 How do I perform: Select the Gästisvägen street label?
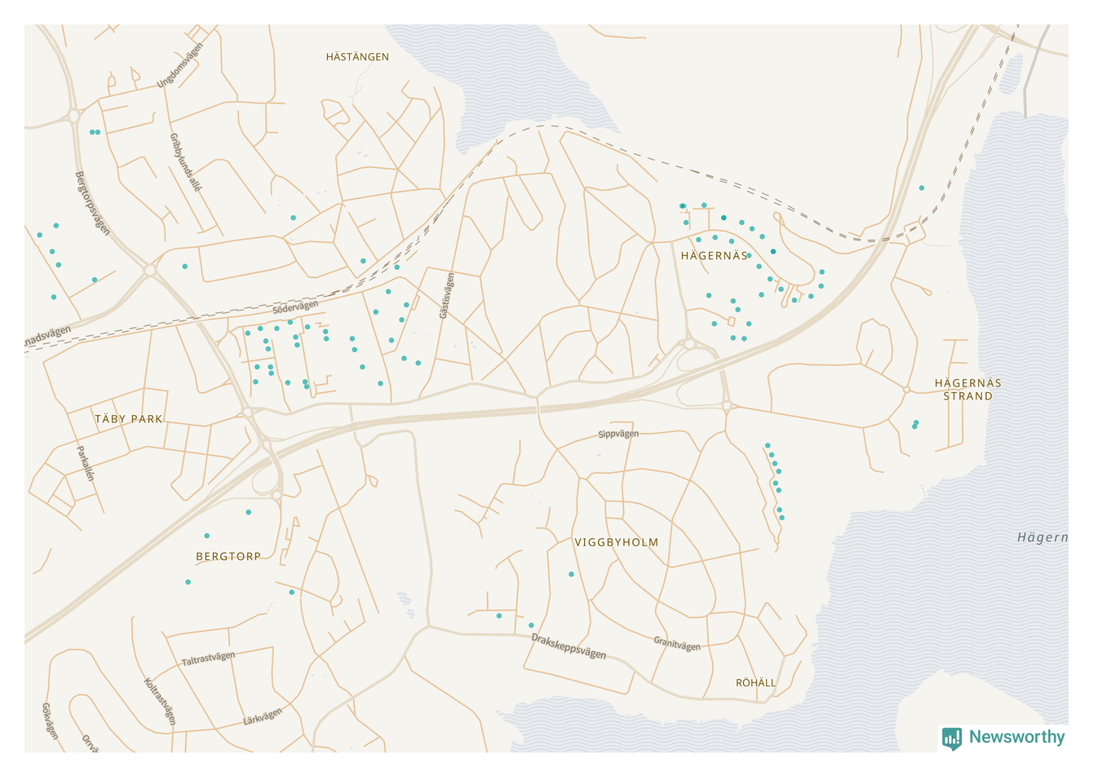click(446, 296)
